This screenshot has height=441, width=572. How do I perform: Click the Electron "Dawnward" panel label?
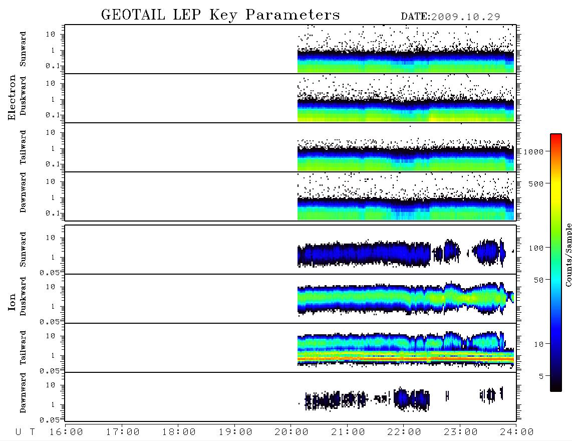click(23, 193)
